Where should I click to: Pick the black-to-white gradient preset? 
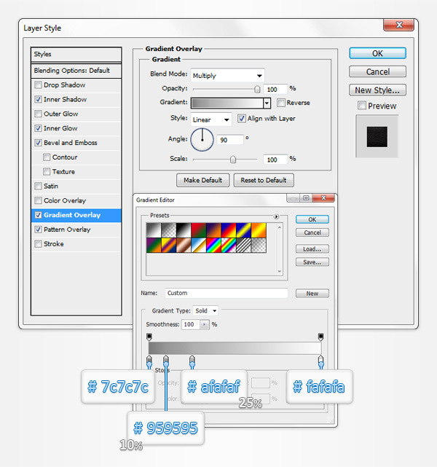click(x=184, y=230)
